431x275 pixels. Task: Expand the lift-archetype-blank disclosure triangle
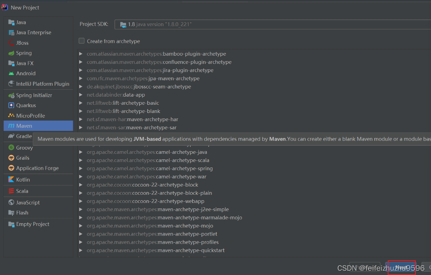point(81,111)
